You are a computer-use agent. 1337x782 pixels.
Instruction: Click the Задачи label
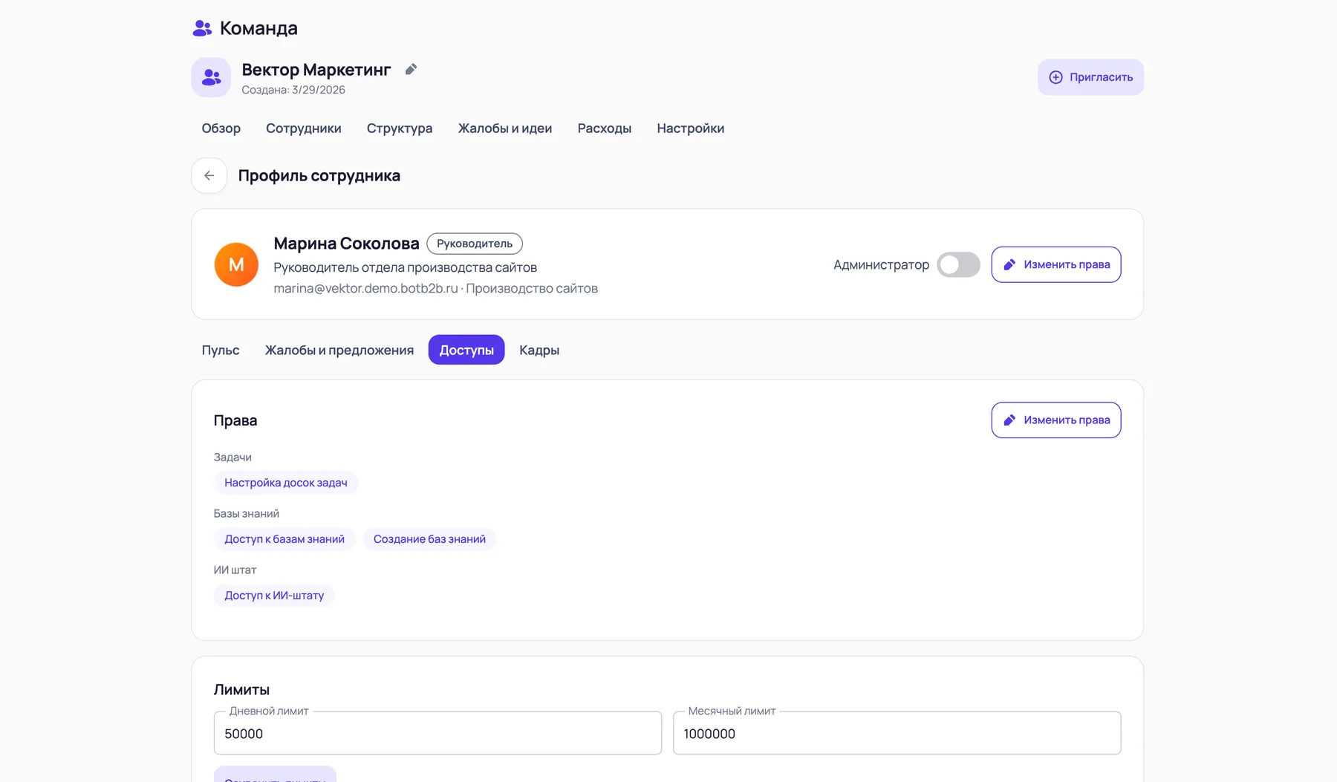pos(232,457)
